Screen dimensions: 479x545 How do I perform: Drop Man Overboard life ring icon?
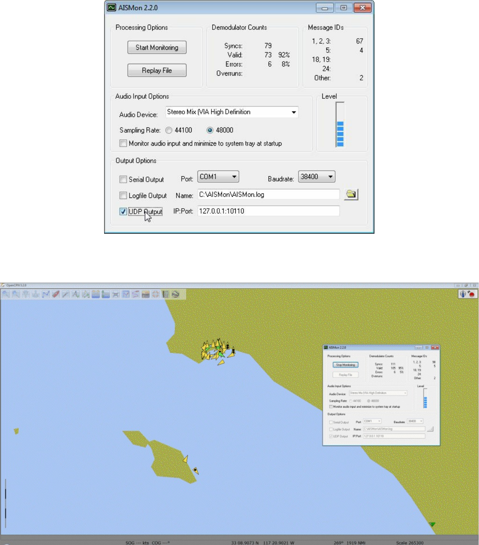[x=155, y=294]
